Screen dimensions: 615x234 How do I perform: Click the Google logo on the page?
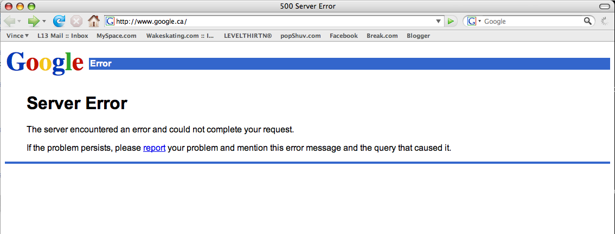coord(45,63)
